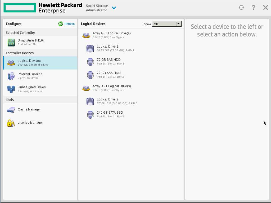Viewport: 271px width, 203px height.
Task: Open the Smart Storage Administrator chevron menu
Action: (x=114, y=8)
